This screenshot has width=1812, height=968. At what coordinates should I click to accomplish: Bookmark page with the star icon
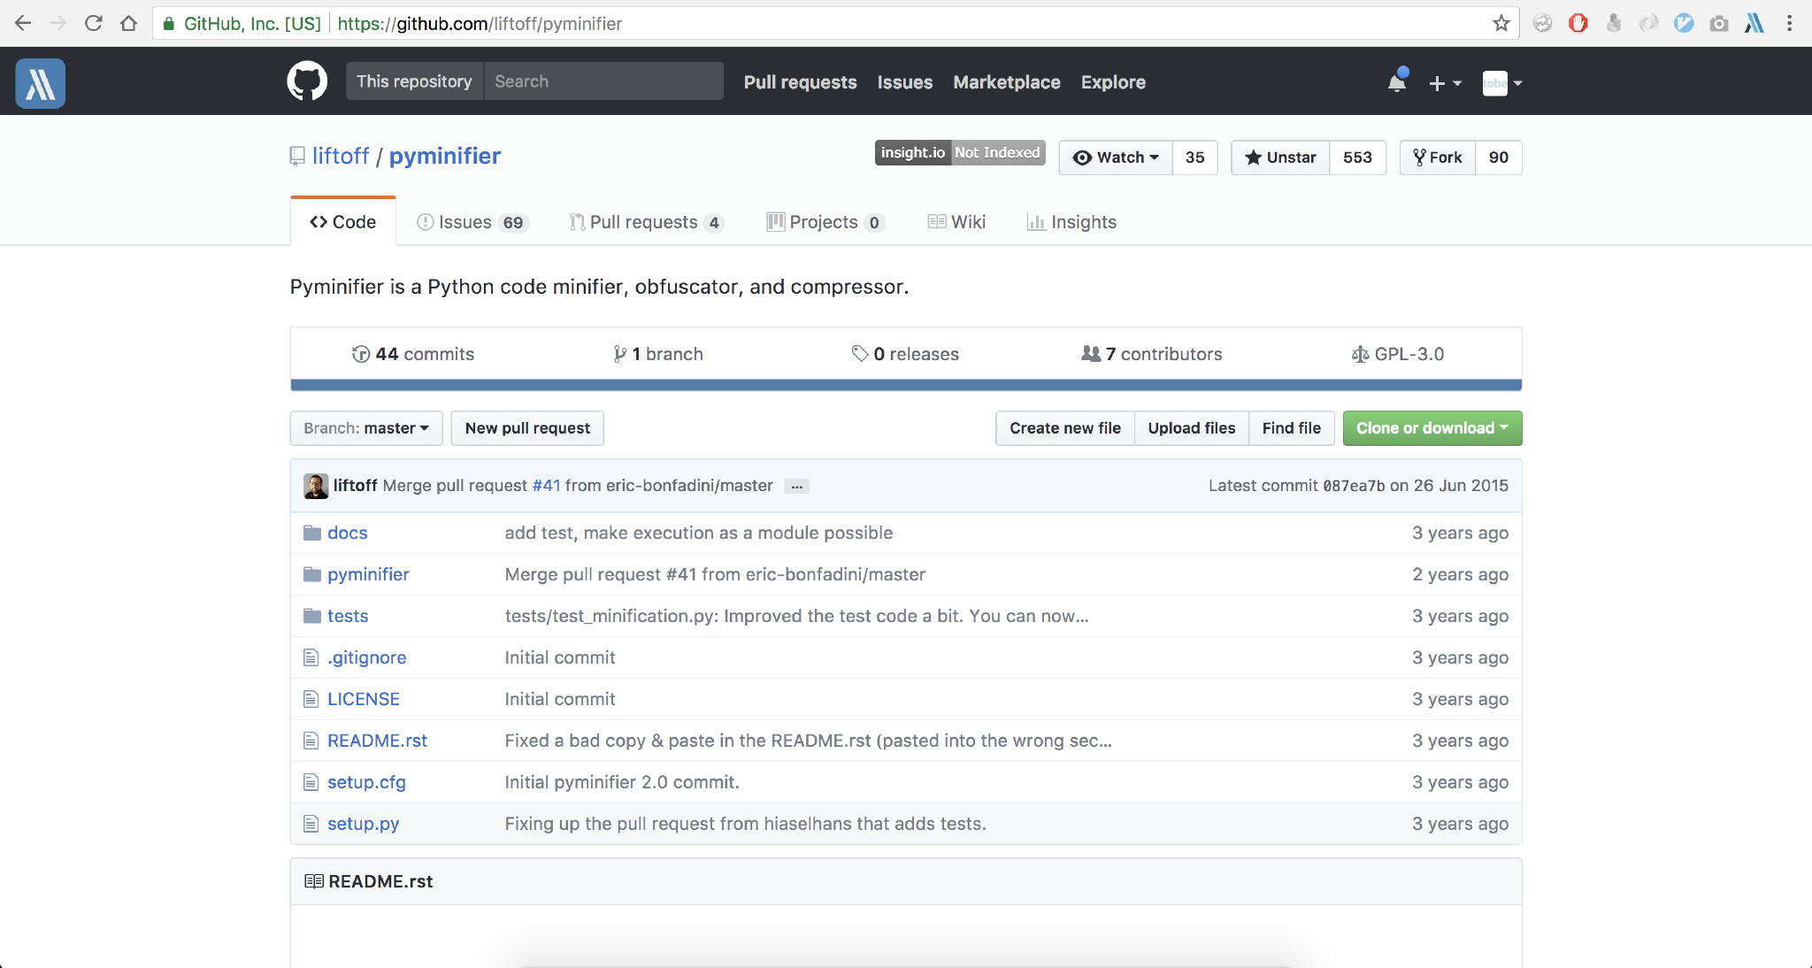coord(1501,24)
